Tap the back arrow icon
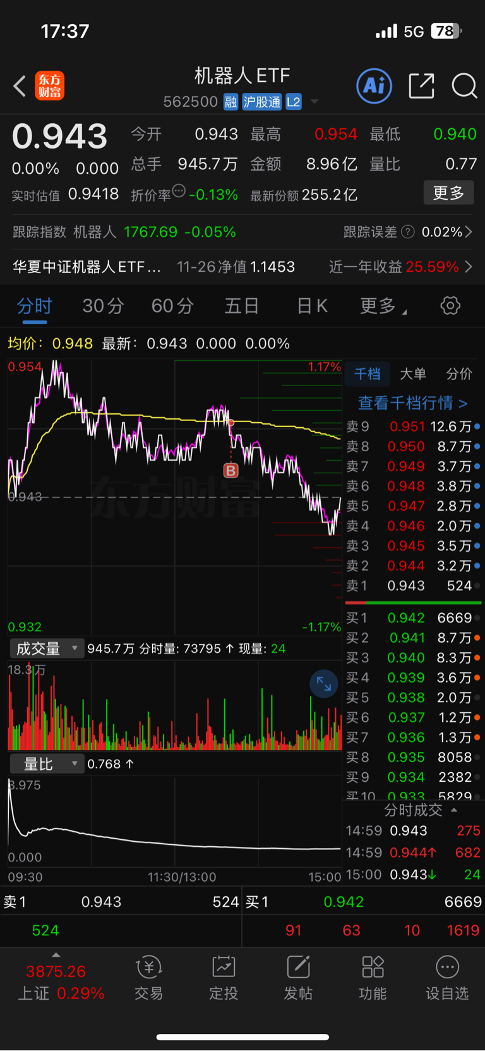Viewport: 485px width, 1051px height. coord(20,86)
